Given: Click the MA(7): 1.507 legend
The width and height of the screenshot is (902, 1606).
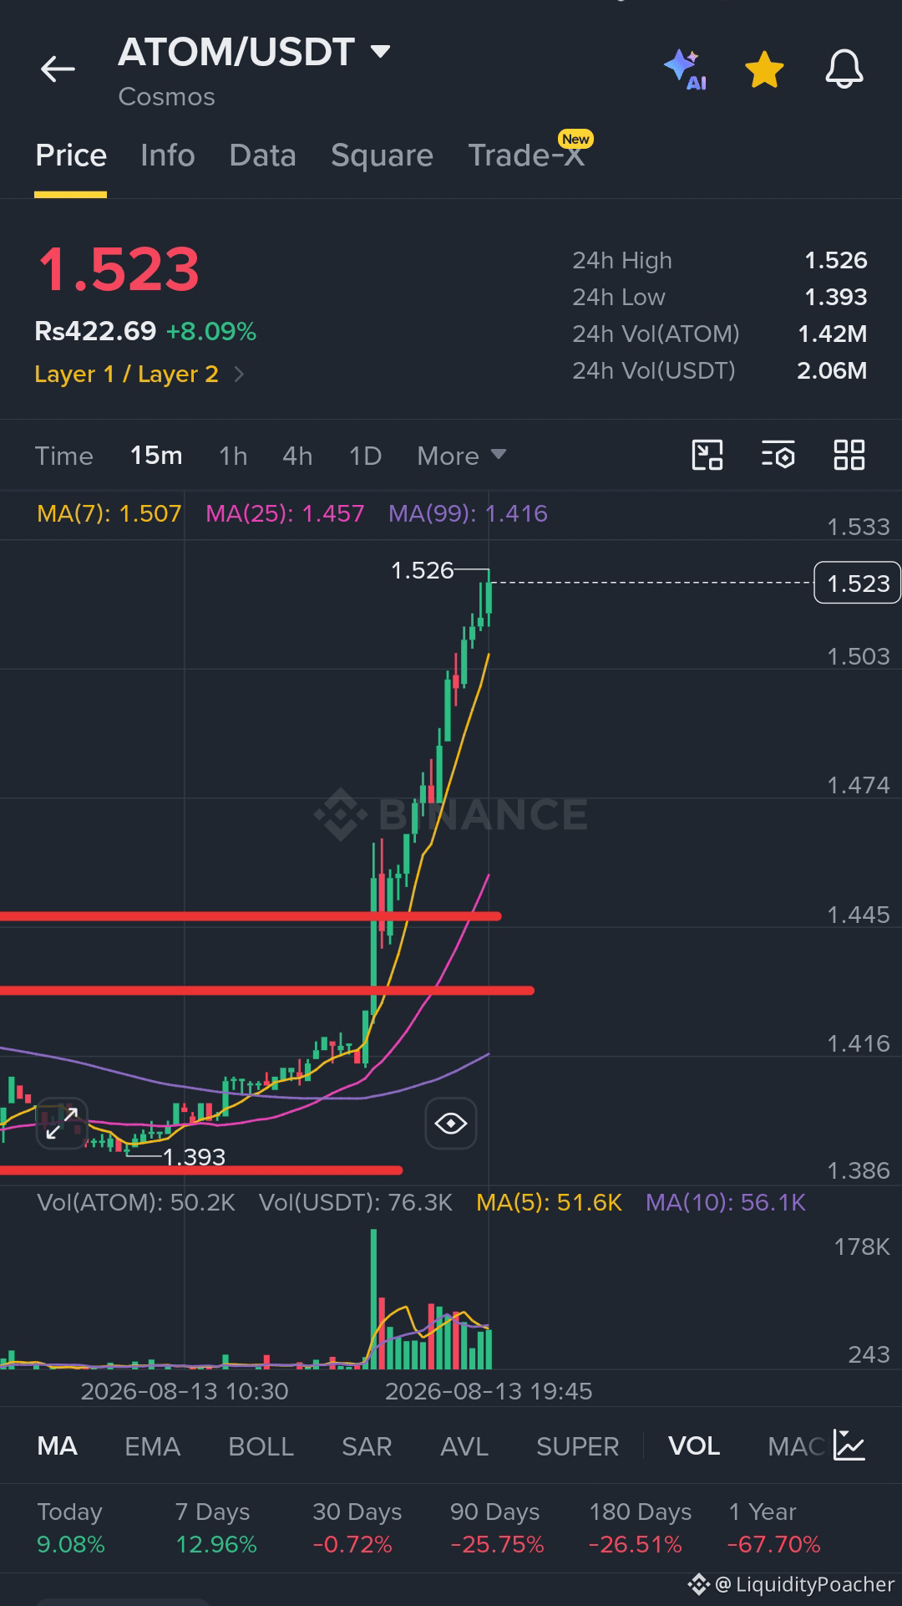Looking at the screenshot, I should click(109, 513).
